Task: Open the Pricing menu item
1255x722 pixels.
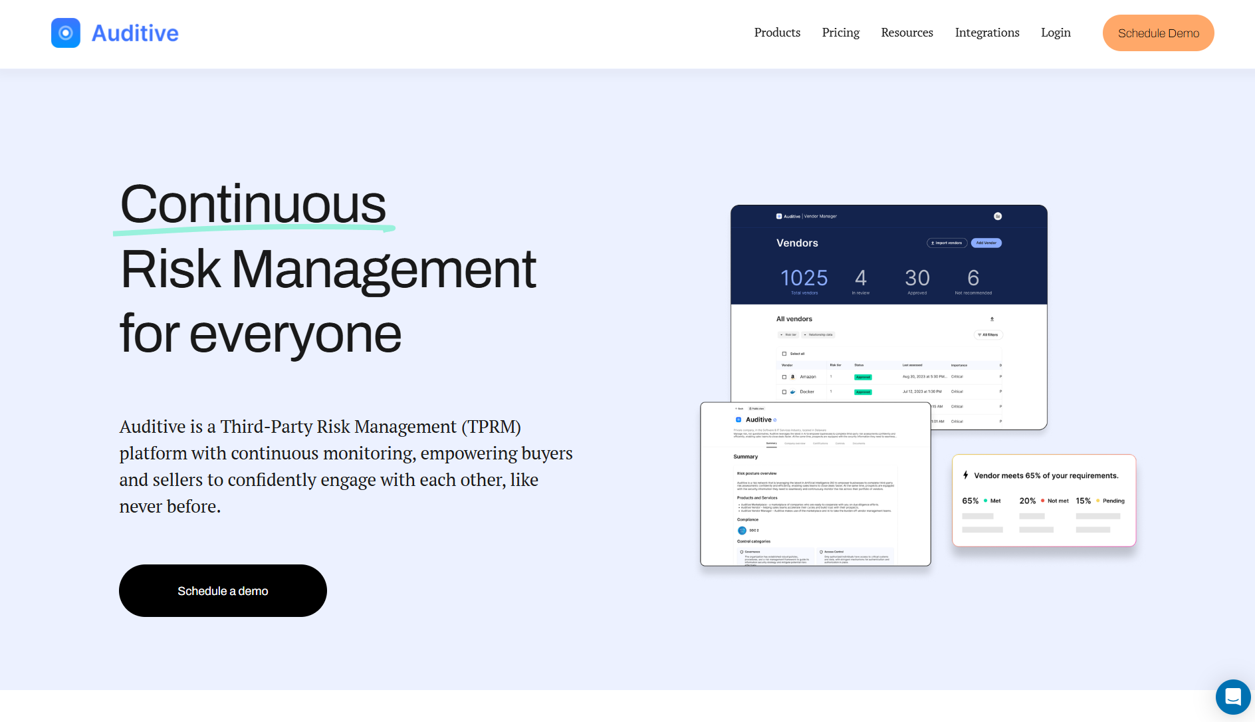Action: [x=840, y=33]
